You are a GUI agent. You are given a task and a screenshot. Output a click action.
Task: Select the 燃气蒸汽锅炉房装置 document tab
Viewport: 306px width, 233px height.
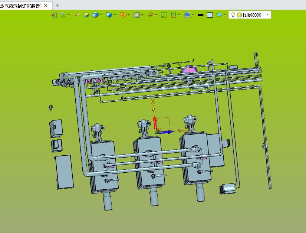[x=21, y=6]
